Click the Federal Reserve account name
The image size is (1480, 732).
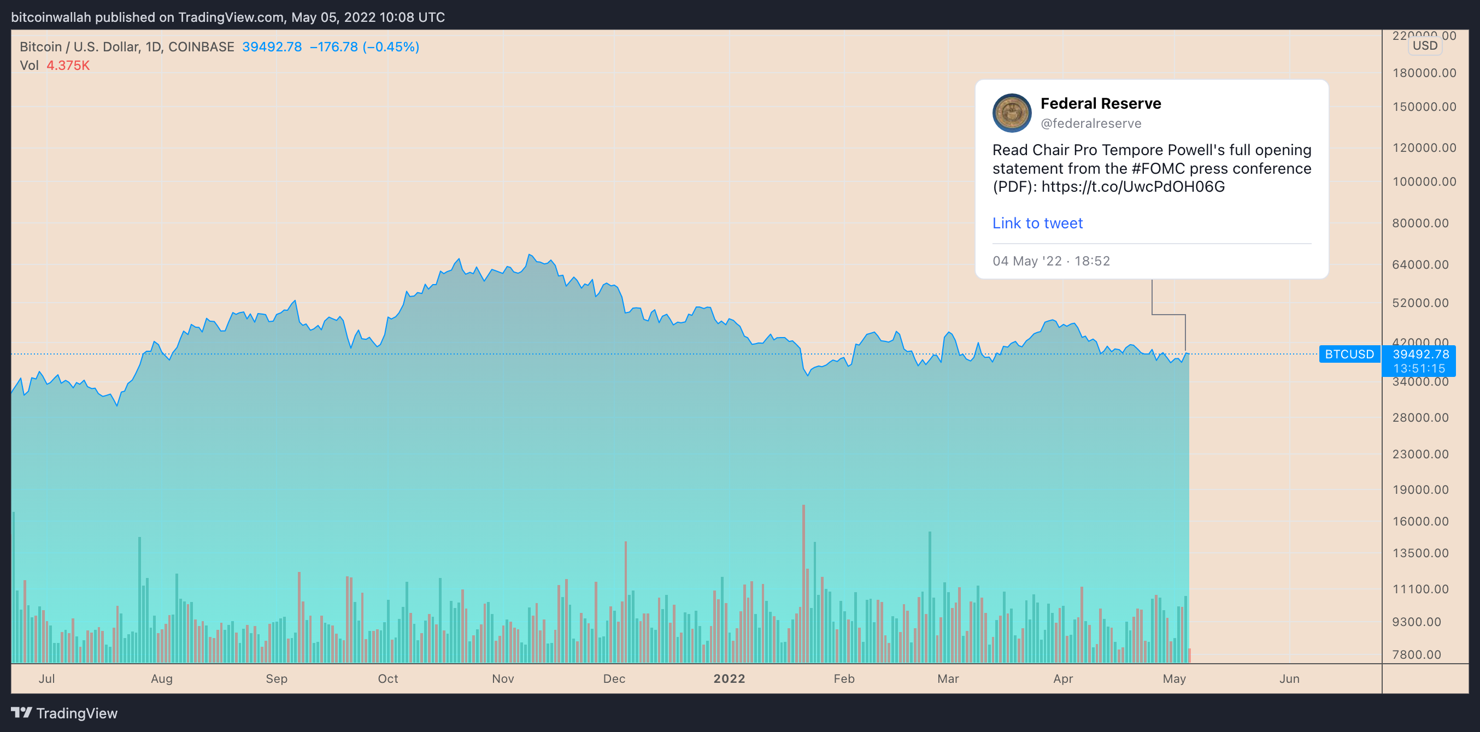click(1100, 103)
